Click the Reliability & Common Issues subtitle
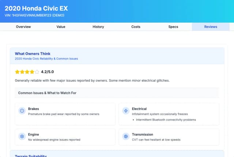 [x=46, y=59]
